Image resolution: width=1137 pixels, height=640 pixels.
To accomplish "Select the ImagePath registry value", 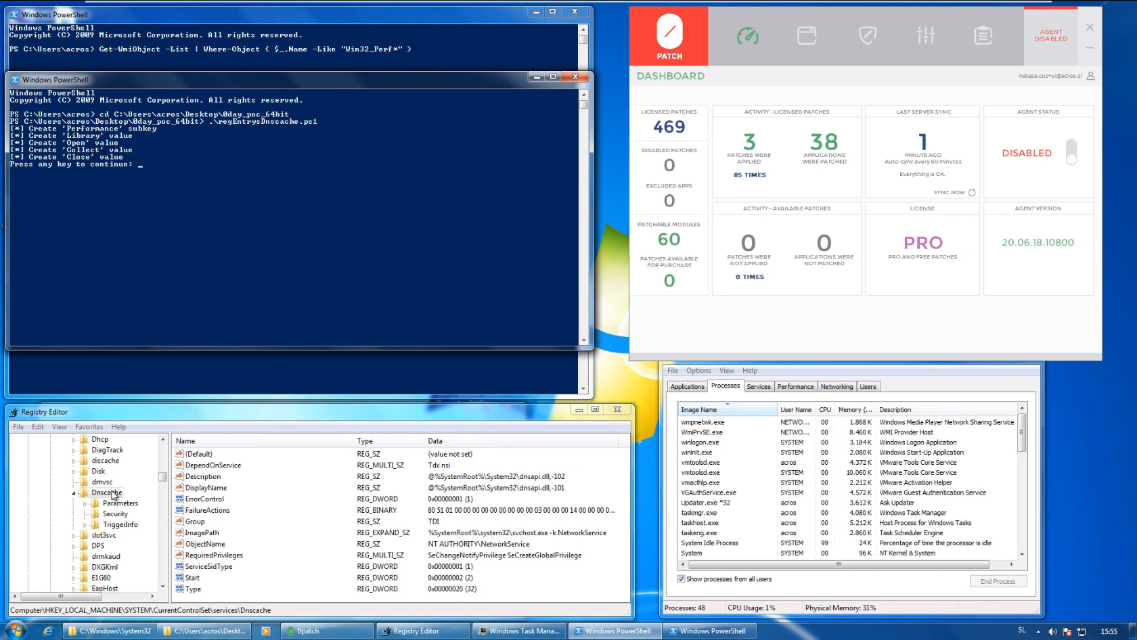I will coord(202,533).
